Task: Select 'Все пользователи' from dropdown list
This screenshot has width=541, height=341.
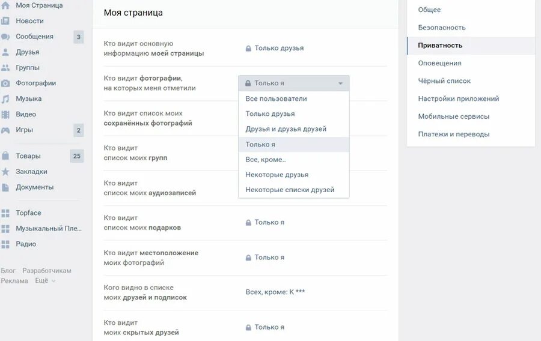Action: click(x=276, y=99)
